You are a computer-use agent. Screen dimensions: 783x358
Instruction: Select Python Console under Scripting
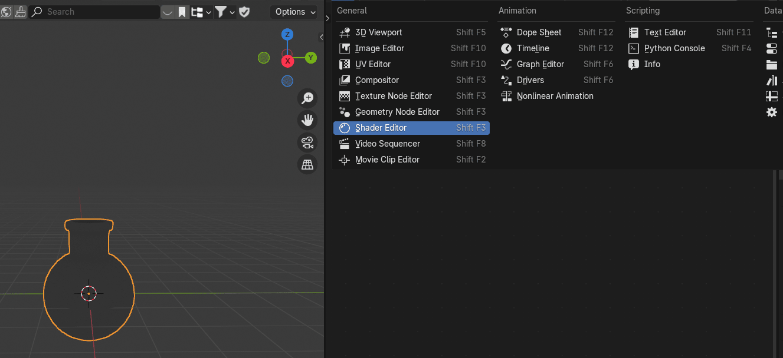coord(674,48)
